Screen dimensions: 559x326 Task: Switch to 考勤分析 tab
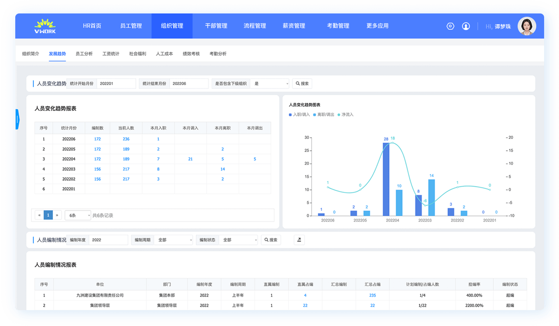click(218, 54)
